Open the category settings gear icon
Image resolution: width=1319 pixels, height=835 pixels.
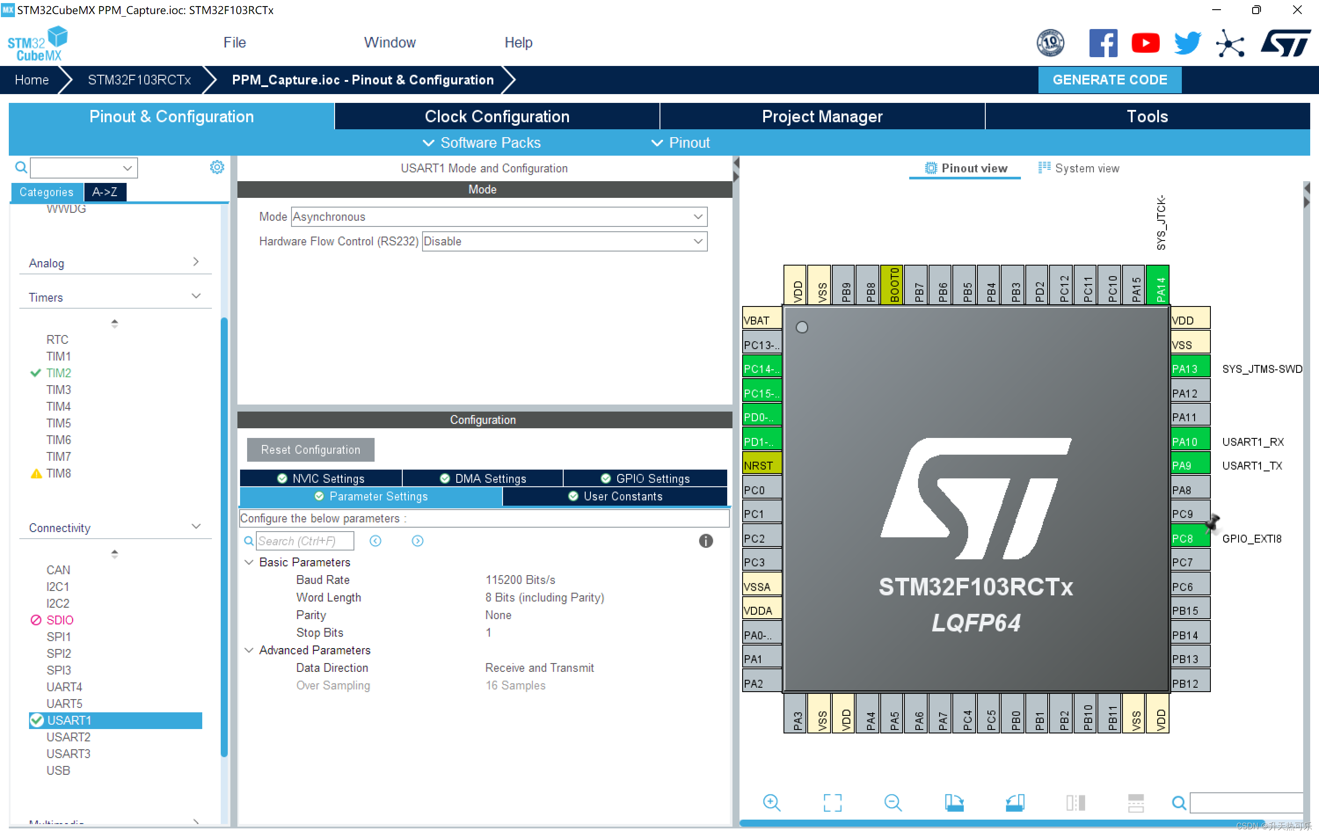(x=217, y=167)
